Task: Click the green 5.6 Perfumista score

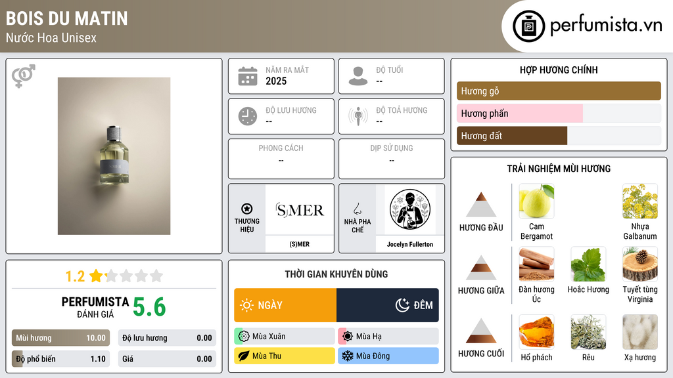Action: pyautogui.click(x=149, y=307)
